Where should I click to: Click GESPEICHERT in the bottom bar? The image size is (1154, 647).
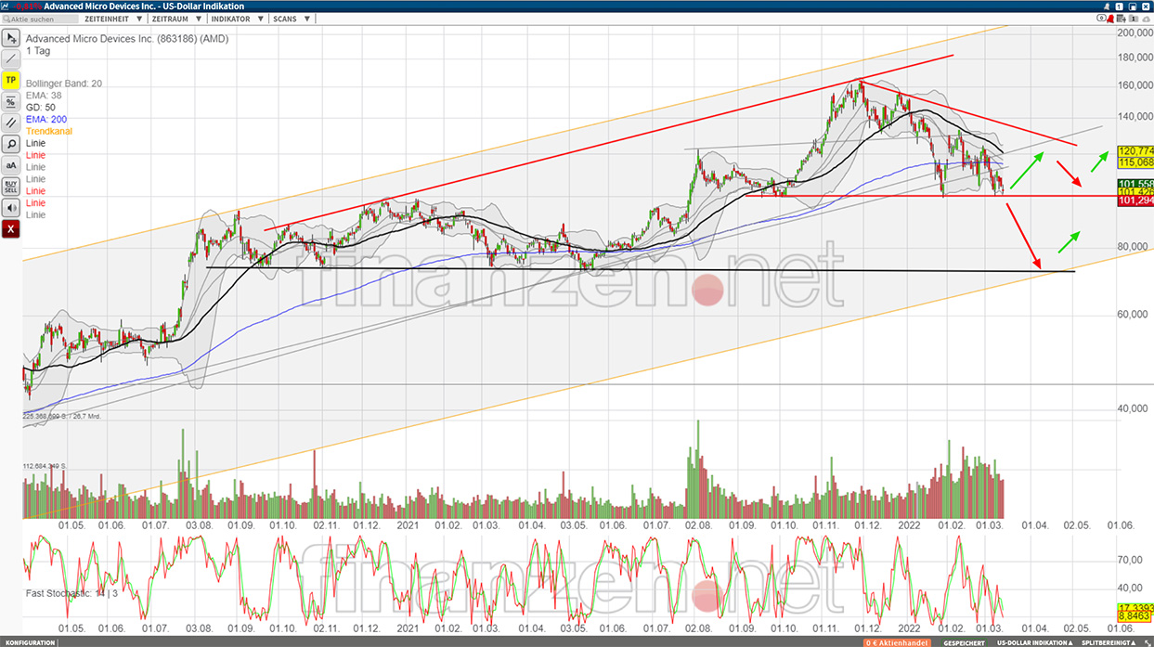pyautogui.click(x=965, y=642)
